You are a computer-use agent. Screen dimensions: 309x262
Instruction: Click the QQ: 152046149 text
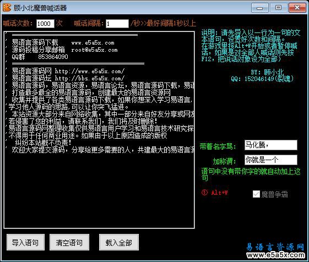tap(262, 79)
